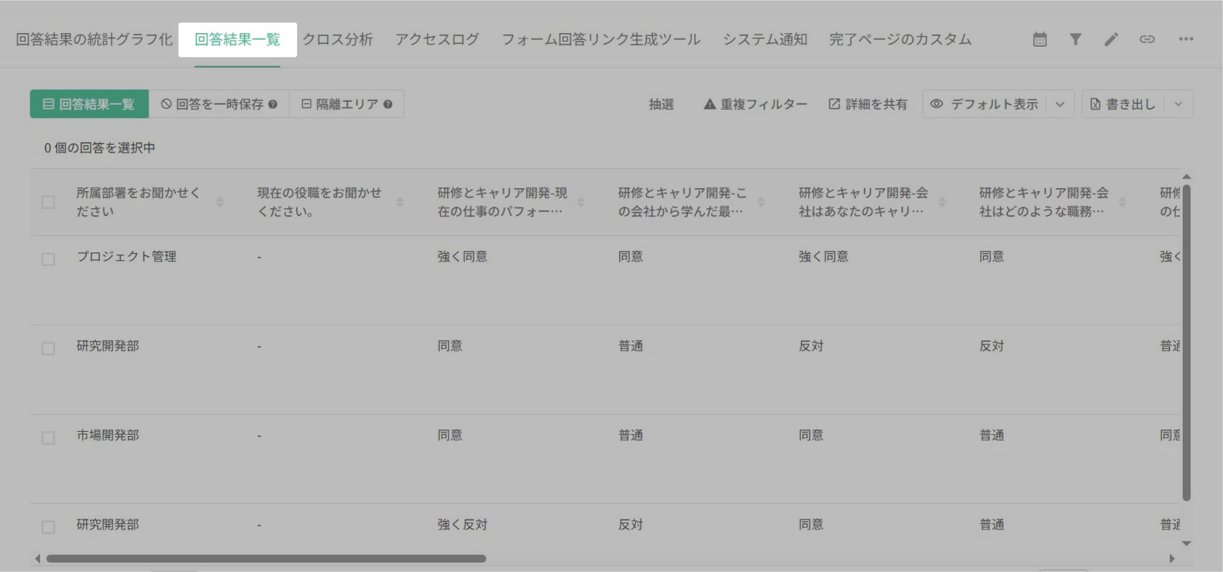Screen dimensions: 1223x572
Task: Select the 市場開発部 row checkbox
Action: (x=49, y=438)
